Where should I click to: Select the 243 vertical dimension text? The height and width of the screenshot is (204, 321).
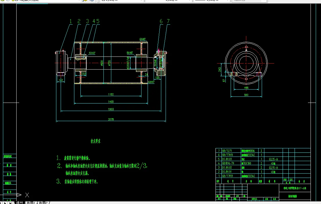[x=219, y=70]
